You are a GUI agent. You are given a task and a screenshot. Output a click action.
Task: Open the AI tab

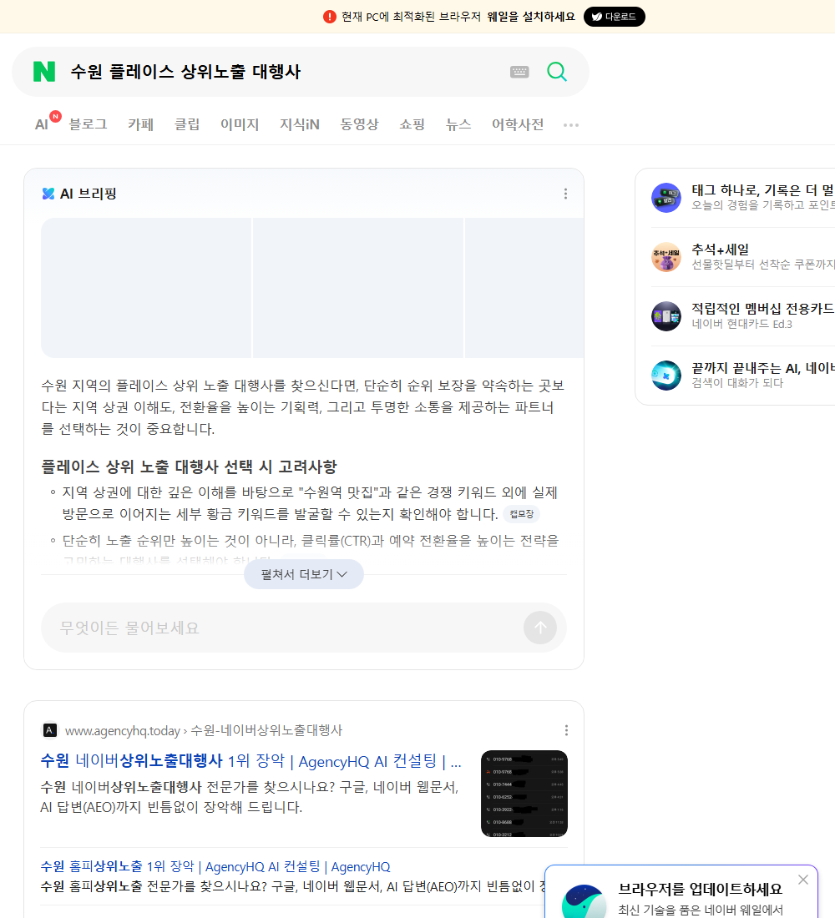pyautogui.click(x=42, y=124)
